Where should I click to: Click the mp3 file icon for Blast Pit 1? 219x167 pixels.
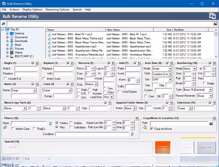point(49,34)
